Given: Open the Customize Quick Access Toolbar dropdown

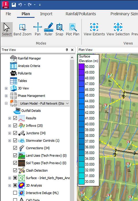Looking at the screenshot, I should 40,5.
